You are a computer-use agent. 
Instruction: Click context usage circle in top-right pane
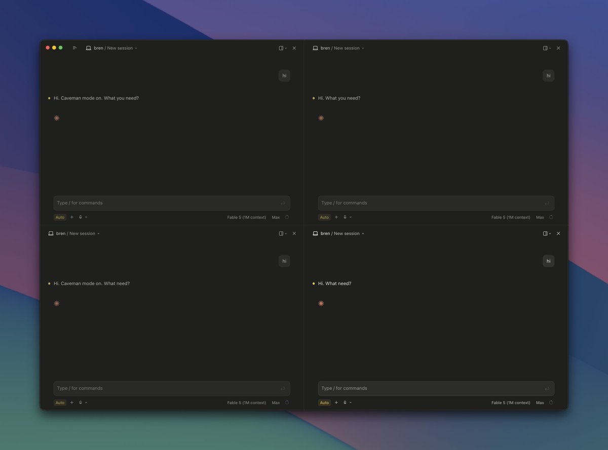click(x=551, y=217)
